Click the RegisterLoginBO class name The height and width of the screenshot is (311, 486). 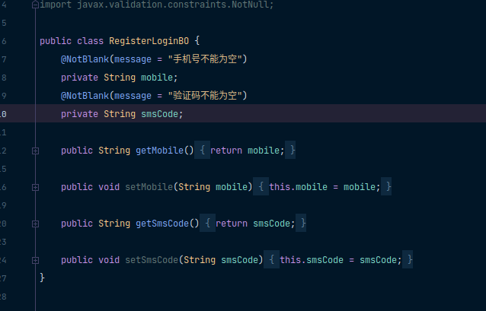pyautogui.click(x=149, y=41)
